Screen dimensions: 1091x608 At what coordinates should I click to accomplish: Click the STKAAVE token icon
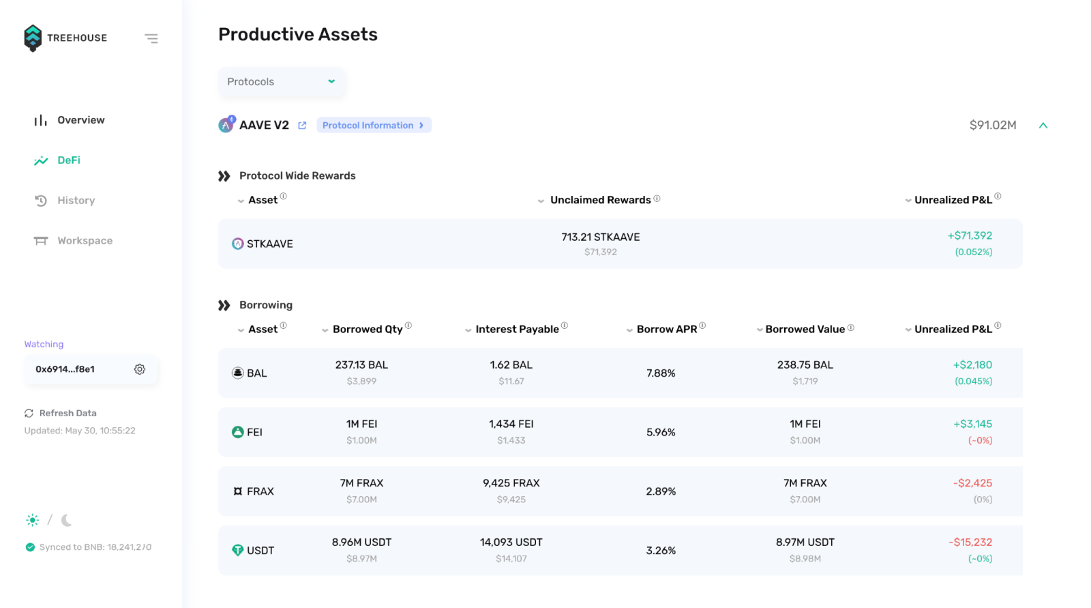click(x=237, y=244)
